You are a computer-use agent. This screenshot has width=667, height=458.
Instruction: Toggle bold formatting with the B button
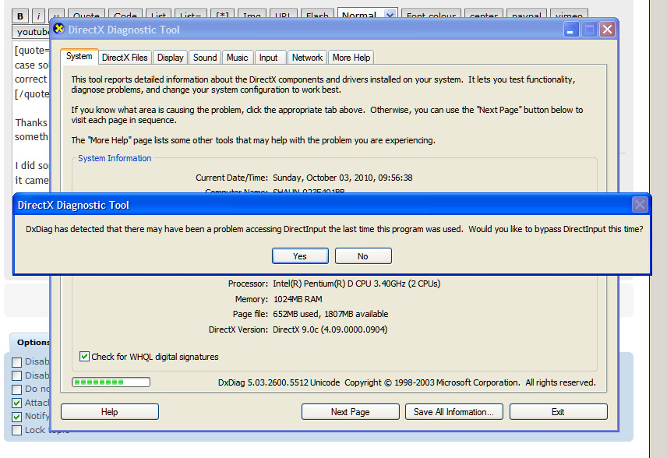[x=21, y=16]
